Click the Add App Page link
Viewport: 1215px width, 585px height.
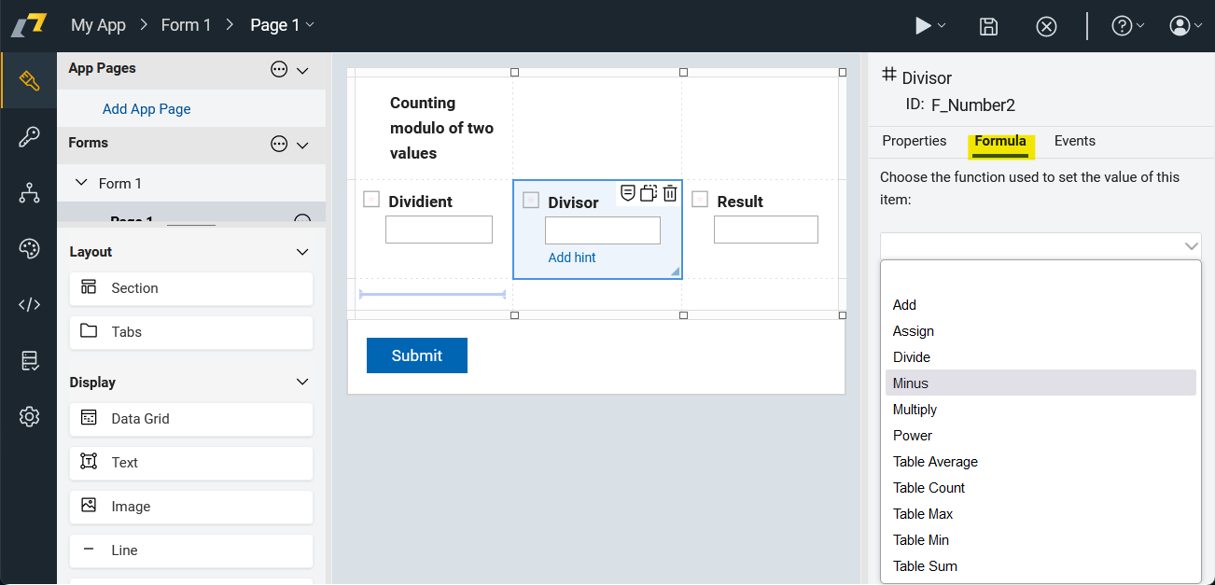(x=147, y=109)
